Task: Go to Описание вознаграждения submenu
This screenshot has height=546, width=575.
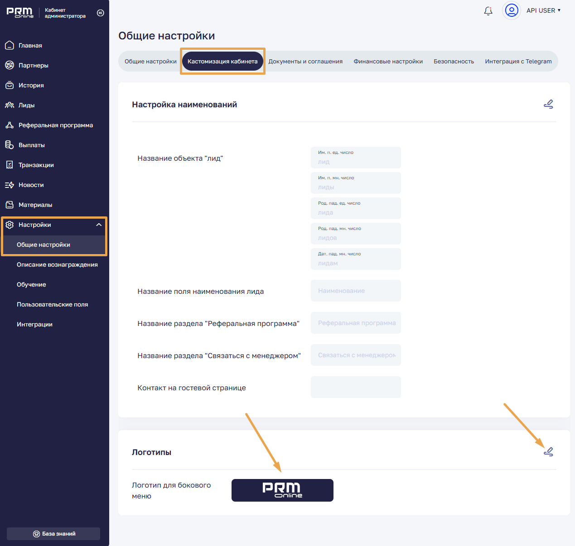Action: [57, 264]
